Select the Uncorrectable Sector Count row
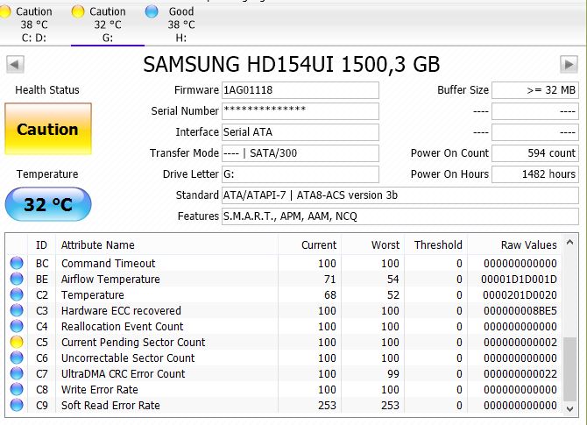587x425 pixels. pyautogui.click(x=283, y=358)
